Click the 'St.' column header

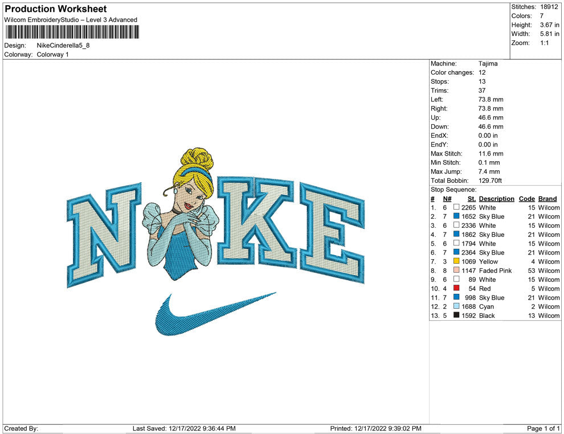tap(472, 198)
